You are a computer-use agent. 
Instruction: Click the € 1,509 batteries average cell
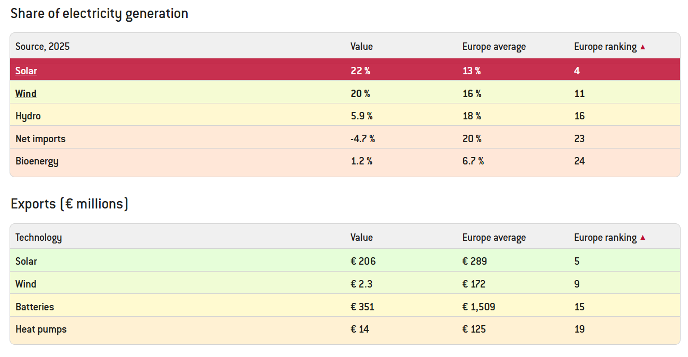point(478,307)
